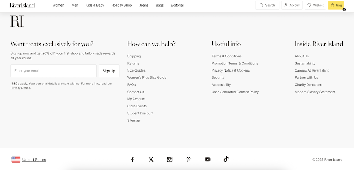Viewport: 354px width, 170px height.
Task: Click the United States flag icon
Action: 16,160
